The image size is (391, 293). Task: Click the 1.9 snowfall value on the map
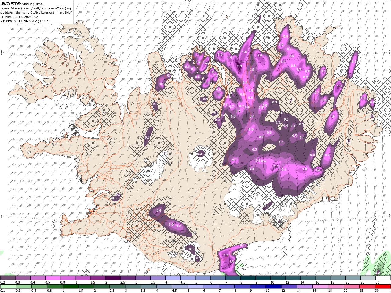click(x=339, y=86)
